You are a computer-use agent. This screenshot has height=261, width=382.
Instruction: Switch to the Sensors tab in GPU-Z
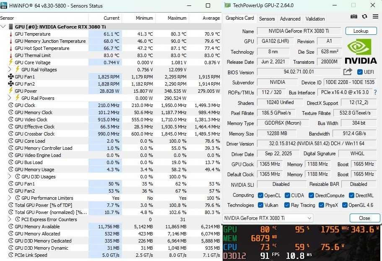click(x=267, y=19)
